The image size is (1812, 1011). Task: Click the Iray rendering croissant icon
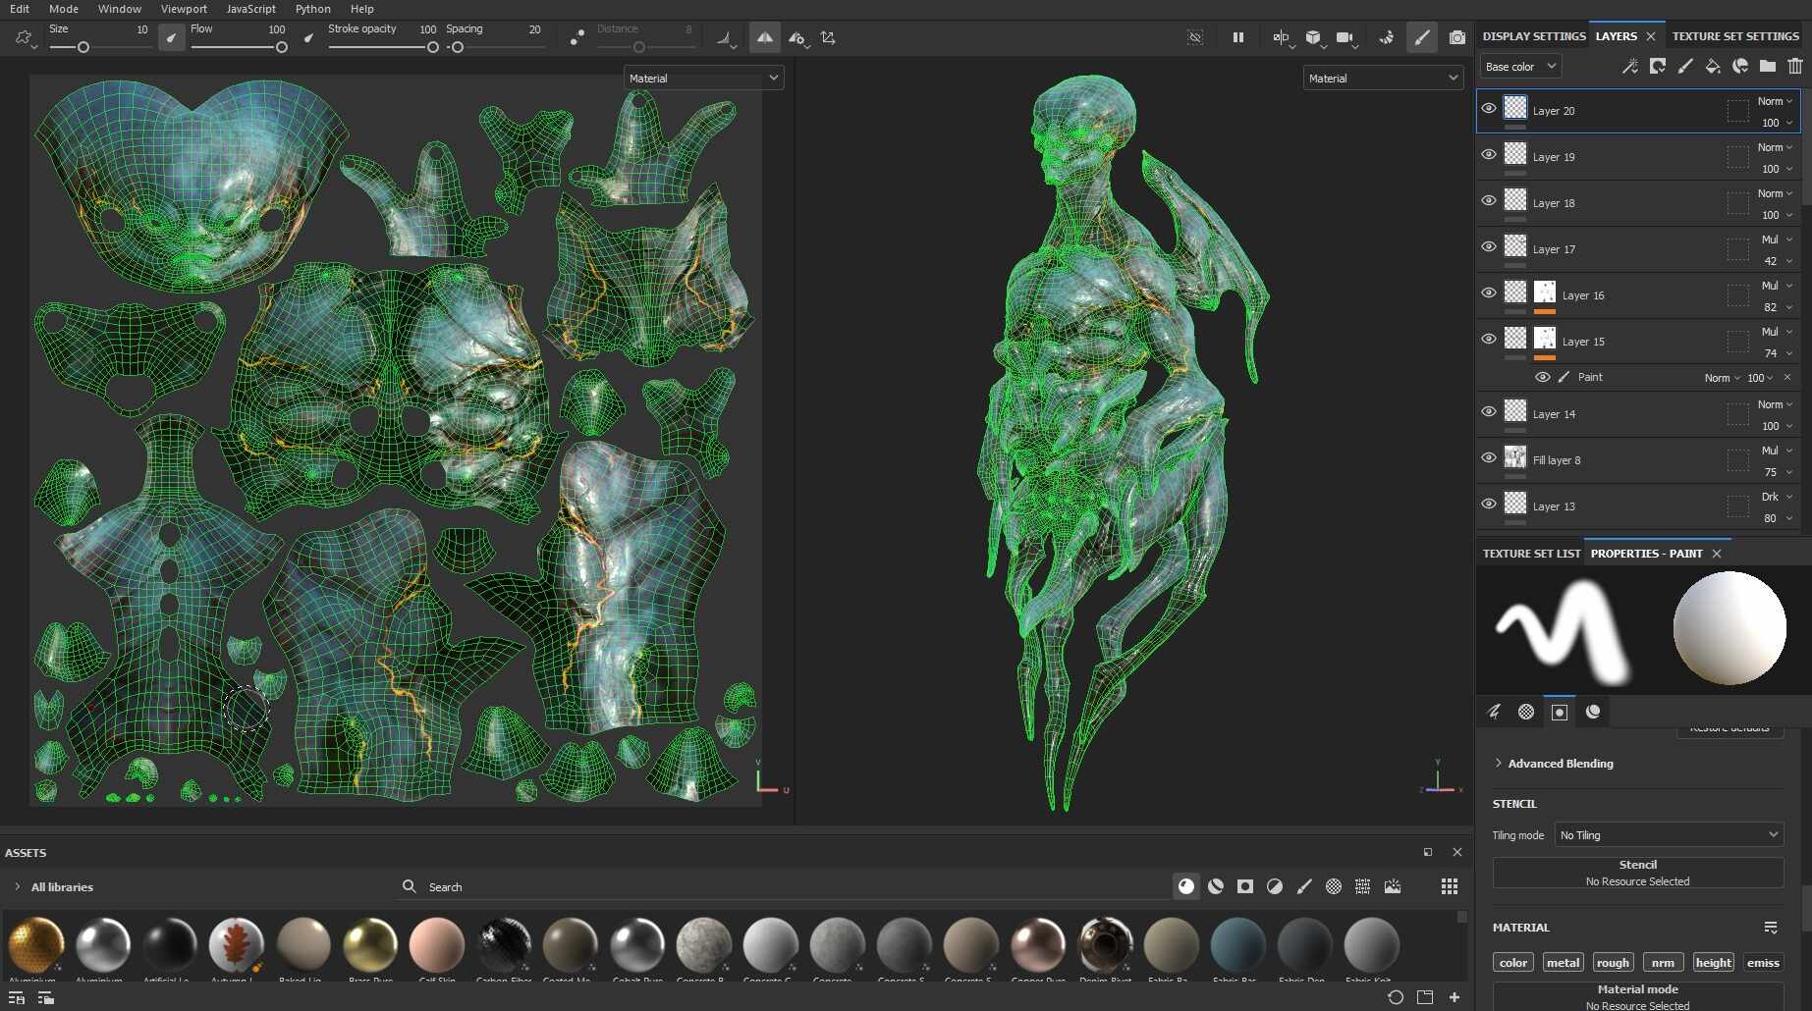[x=1386, y=37]
